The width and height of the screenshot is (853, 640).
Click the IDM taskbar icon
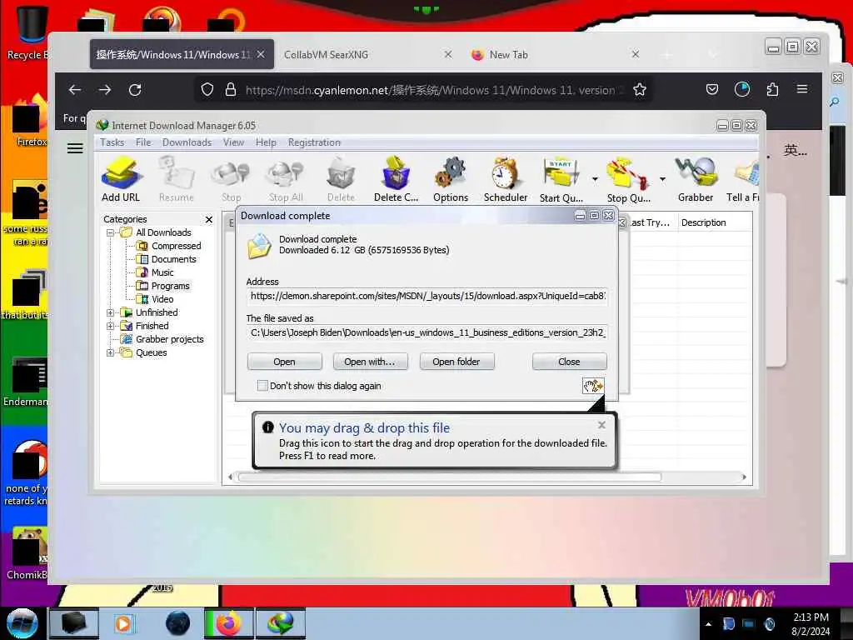coord(281,623)
